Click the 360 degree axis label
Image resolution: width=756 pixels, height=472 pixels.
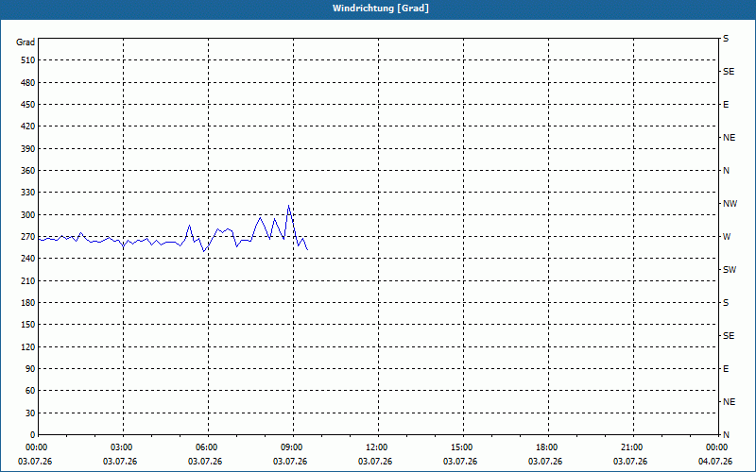[28, 171]
